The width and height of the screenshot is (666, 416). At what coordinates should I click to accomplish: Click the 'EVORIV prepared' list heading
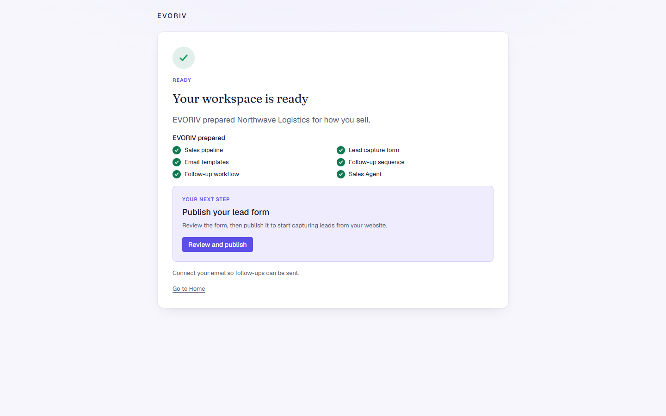(x=199, y=138)
